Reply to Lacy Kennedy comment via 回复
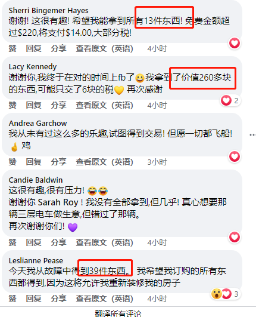The image size is (256, 317). pyautogui.click(x=34, y=105)
